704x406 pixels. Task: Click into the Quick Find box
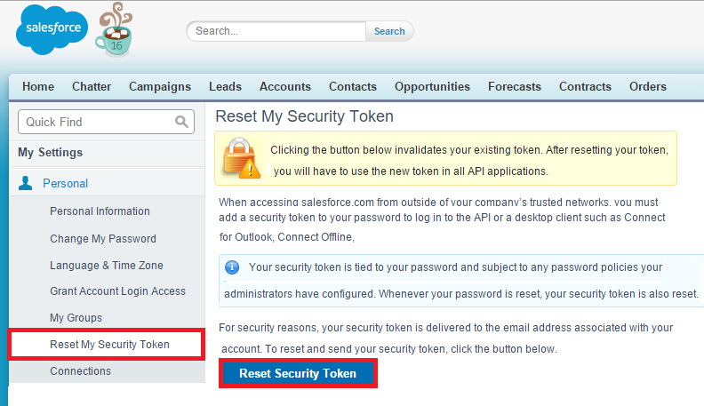(98, 122)
